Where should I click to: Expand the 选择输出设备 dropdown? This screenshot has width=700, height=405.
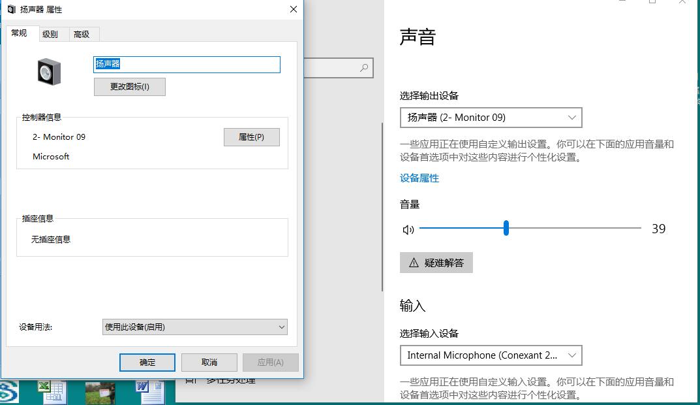tap(491, 118)
